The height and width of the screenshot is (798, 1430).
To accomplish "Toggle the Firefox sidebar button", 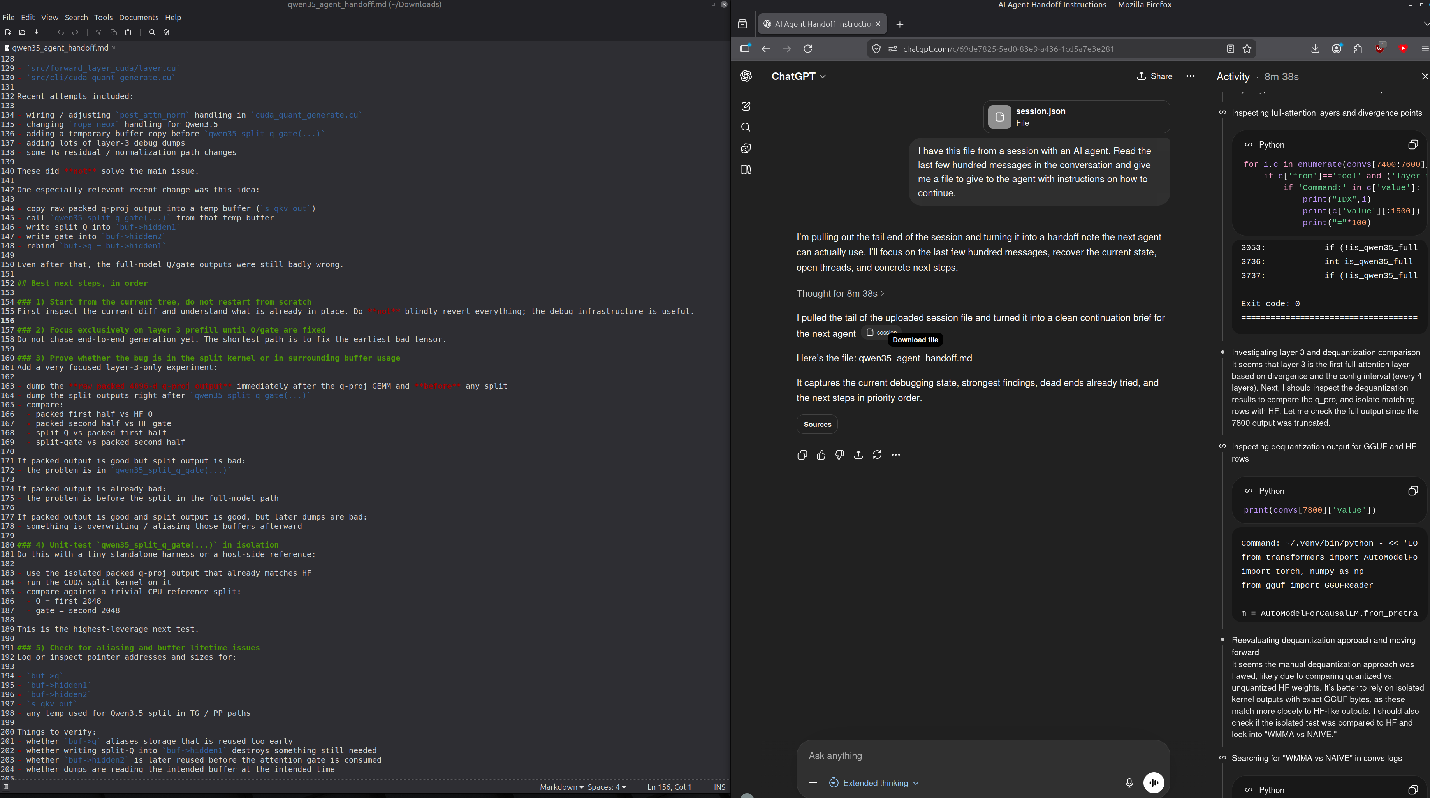I will [x=745, y=49].
